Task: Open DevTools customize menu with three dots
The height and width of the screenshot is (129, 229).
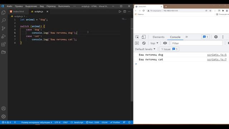Action: 223,37
